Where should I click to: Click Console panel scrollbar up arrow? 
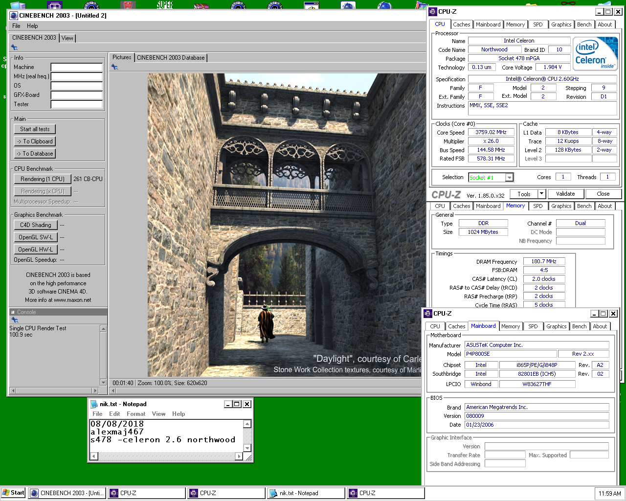(x=103, y=328)
